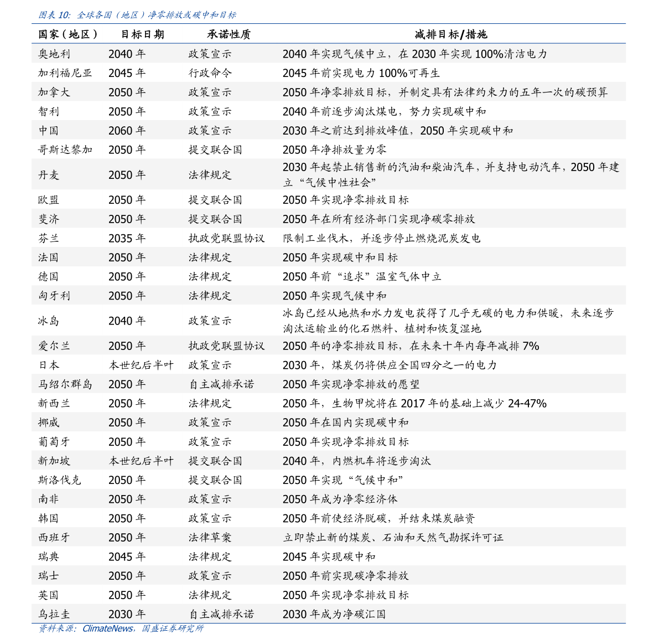Click the country cell 欧盟
The width and height of the screenshot is (659, 644).
(49, 200)
